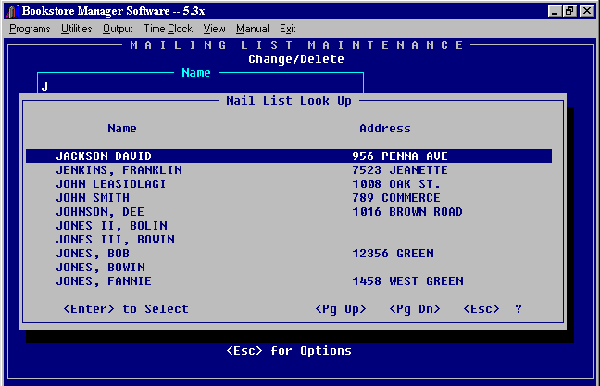Screen dimensions: 600x386
Task: Click <Esc> in the look up dialog
Action: coord(481,309)
